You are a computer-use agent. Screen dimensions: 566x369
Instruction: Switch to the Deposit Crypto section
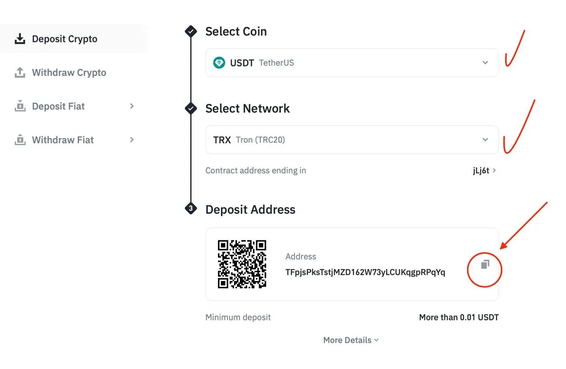65,39
